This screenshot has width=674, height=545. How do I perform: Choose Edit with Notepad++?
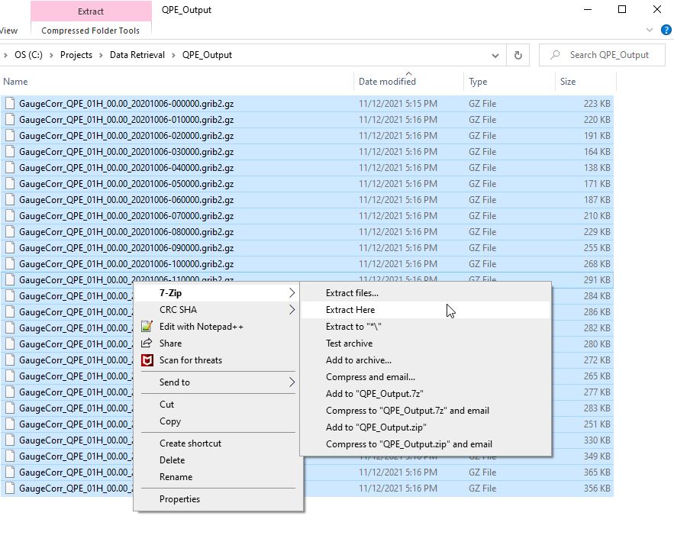pos(218,327)
